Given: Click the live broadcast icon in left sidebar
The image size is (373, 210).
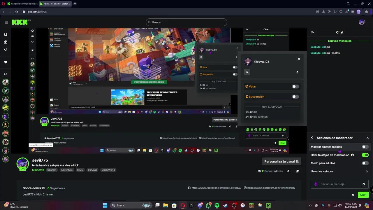Looking at the screenshot, I should pos(6,74).
